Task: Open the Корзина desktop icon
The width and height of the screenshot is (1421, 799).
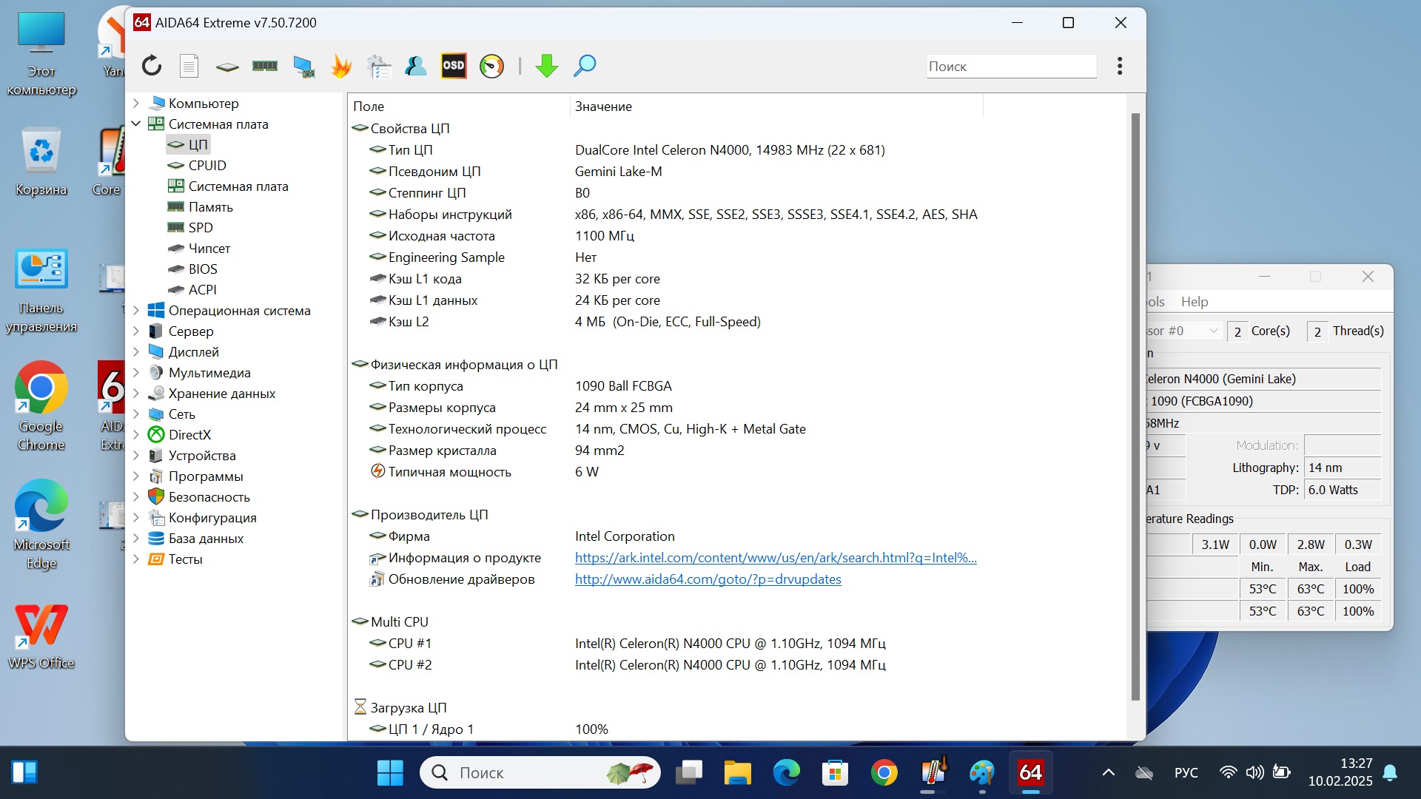Action: [41, 161]
